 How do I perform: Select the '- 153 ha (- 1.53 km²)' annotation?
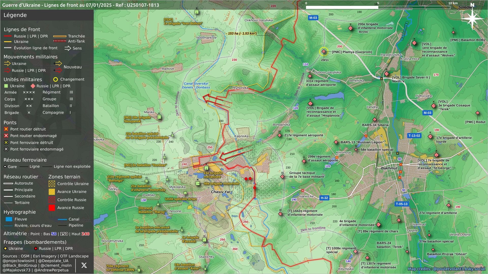pyautogui.click(x=241, y=33)
